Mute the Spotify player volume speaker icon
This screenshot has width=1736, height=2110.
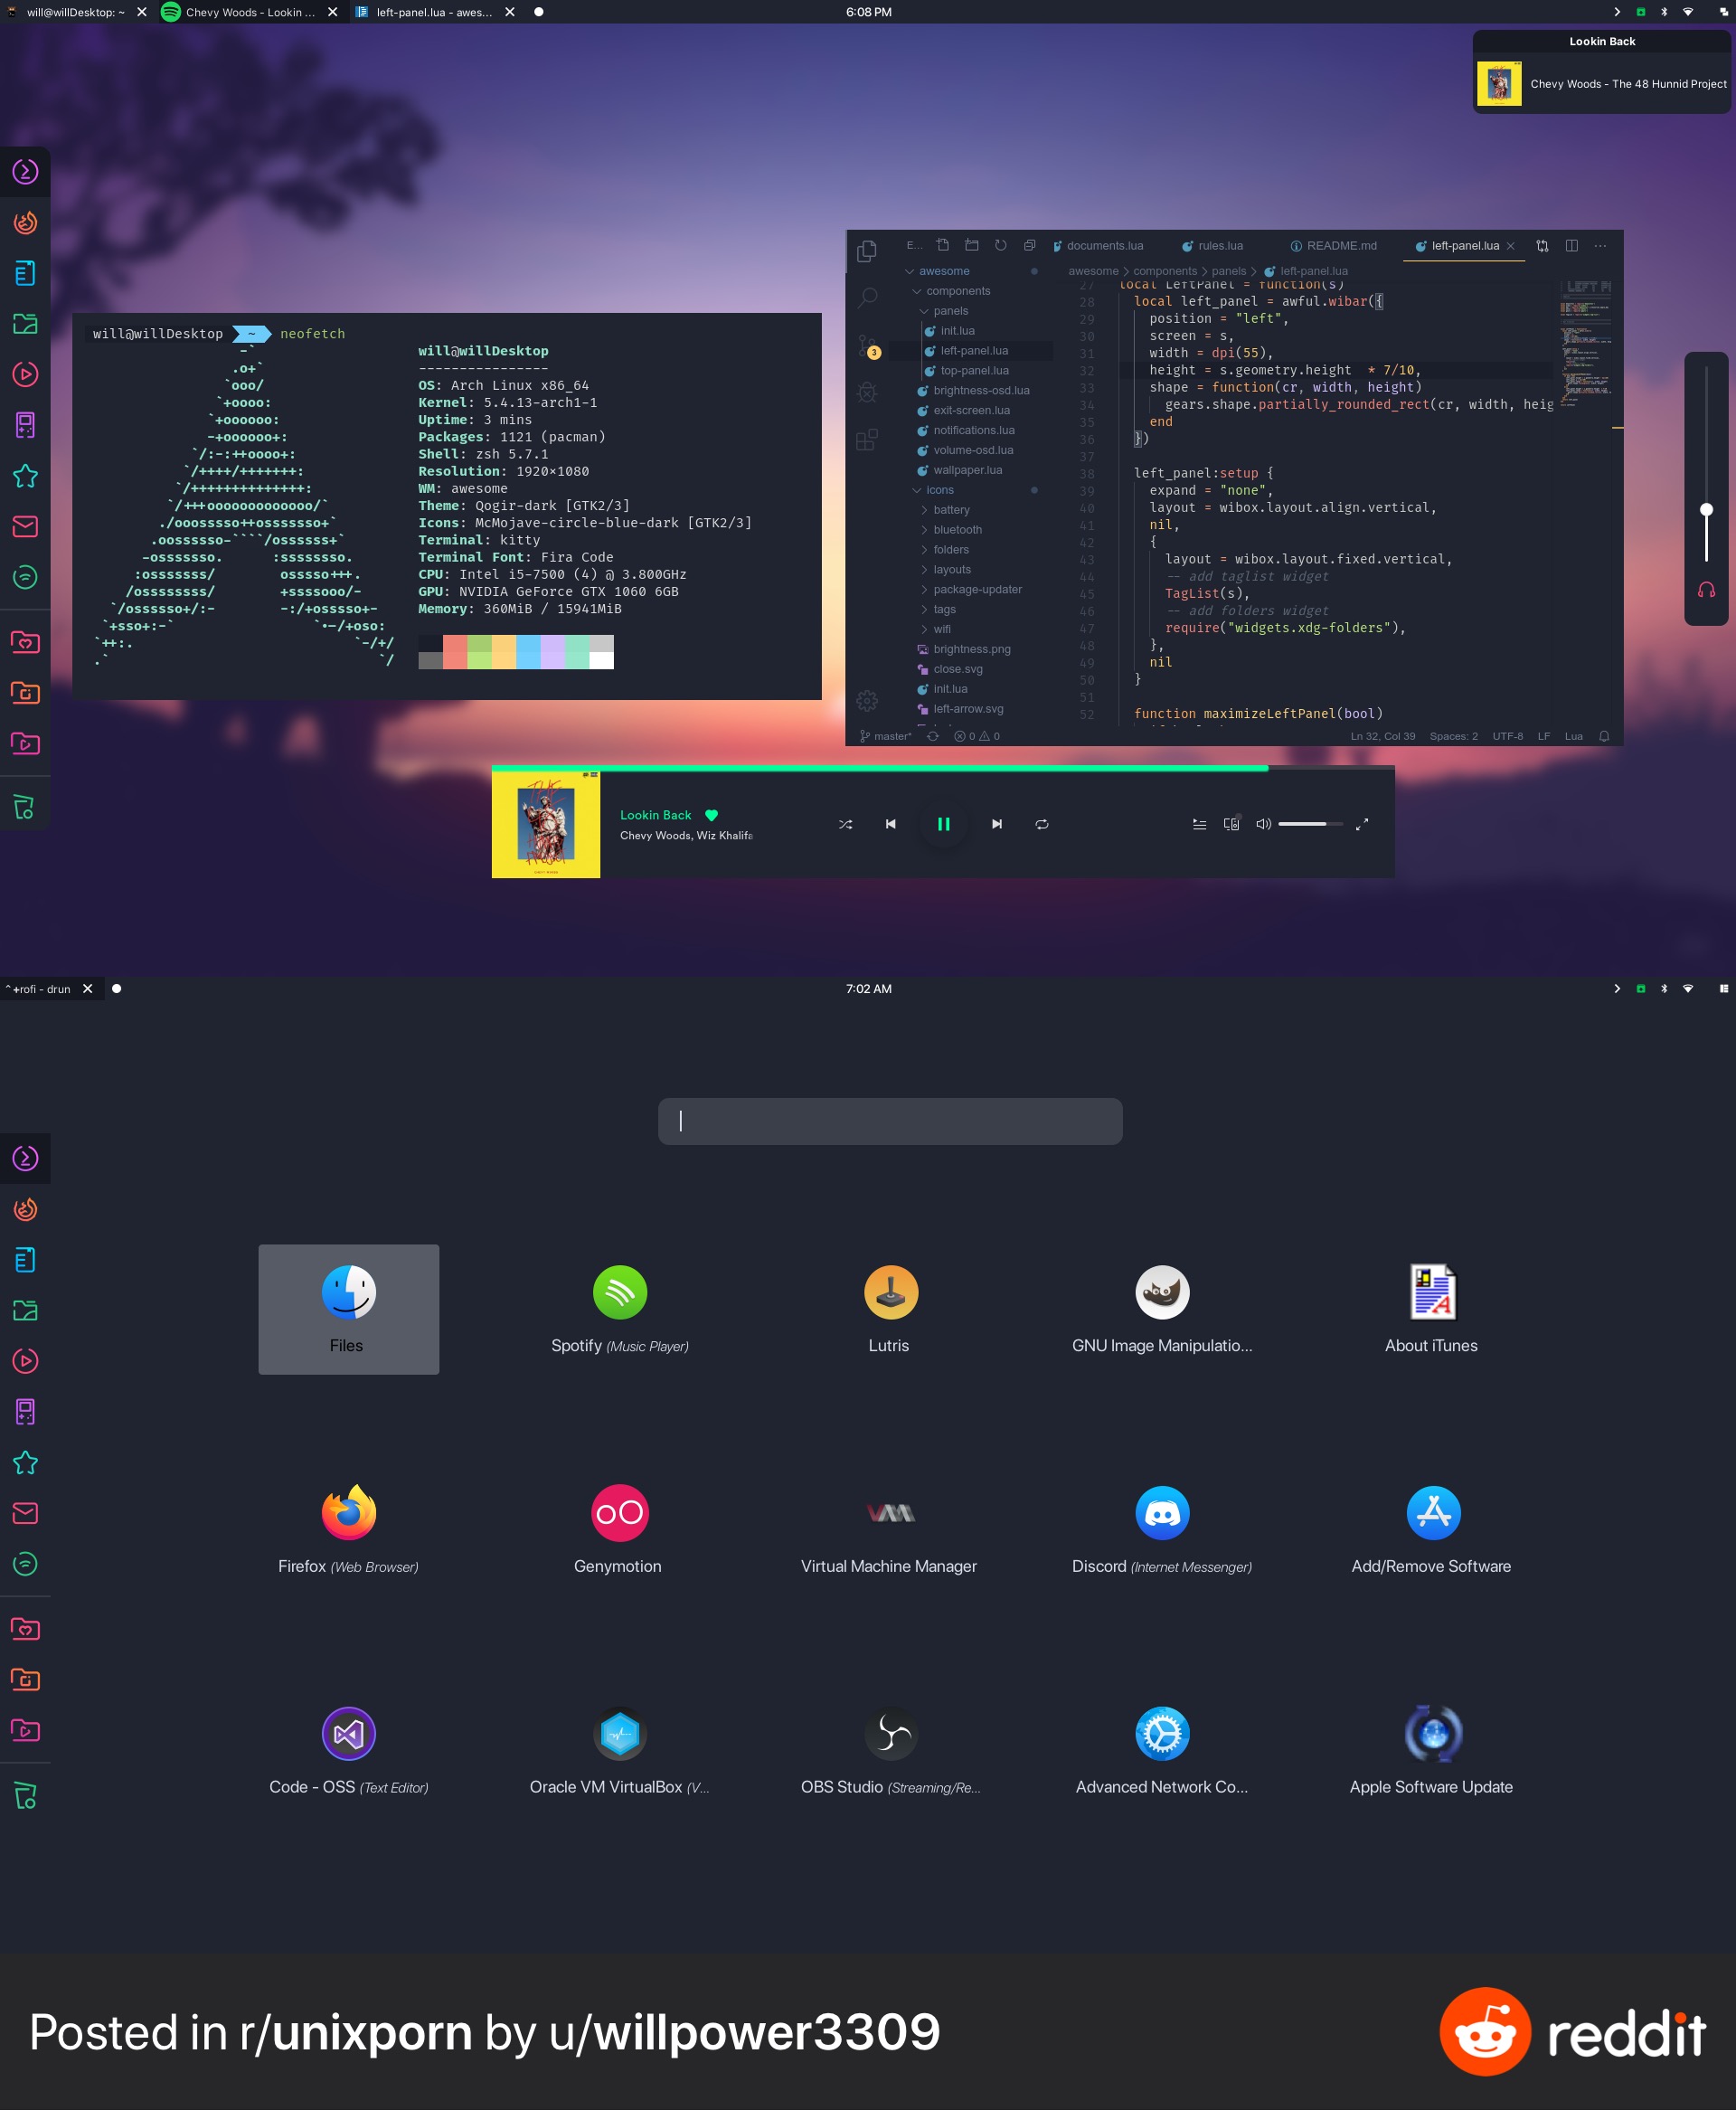pos(1263,824)
